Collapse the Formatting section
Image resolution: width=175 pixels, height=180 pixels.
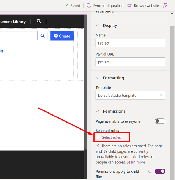(98, 78)
